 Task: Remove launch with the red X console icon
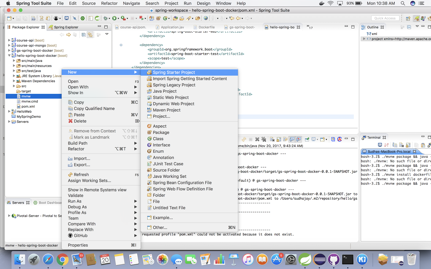click(258, 139)
